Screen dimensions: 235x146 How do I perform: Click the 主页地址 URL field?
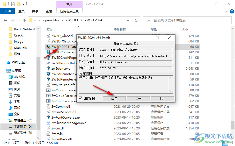click(x=136, y=56)
